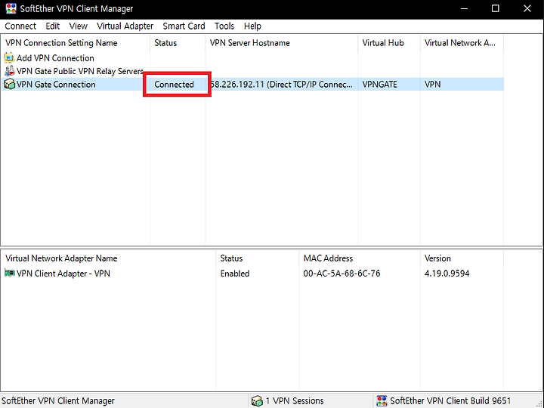Screen dimensions: 544x408
Task: Click the 58.226.192.11 hostname cell
Action: 281,85
